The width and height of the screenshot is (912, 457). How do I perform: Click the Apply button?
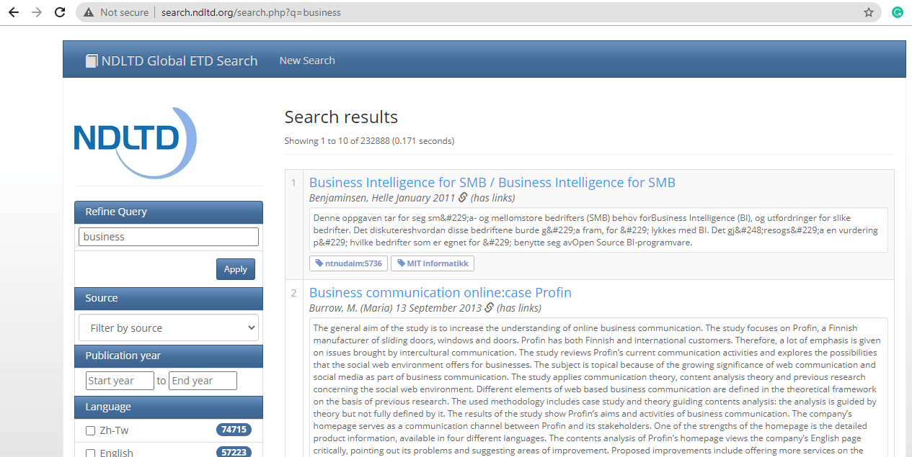click(236, 269)
